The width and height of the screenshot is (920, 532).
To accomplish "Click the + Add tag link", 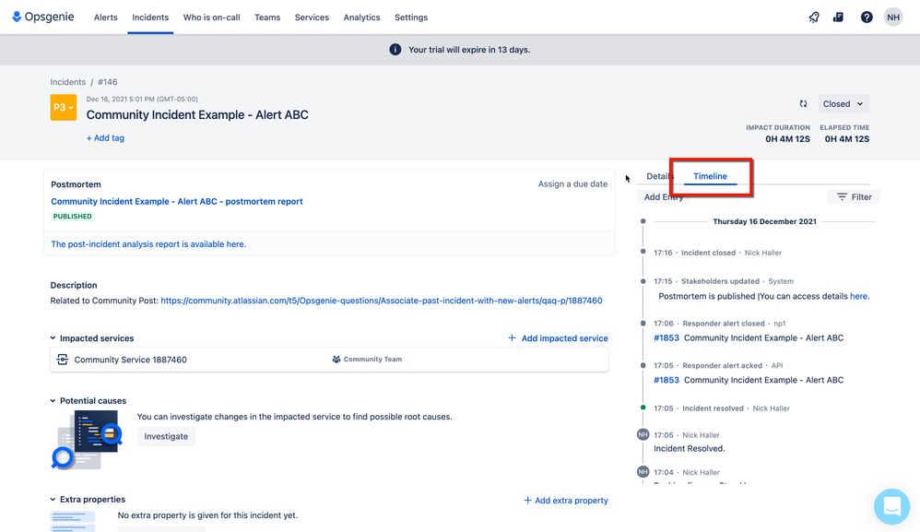I will pyautogui.click(x=105, y=137).
